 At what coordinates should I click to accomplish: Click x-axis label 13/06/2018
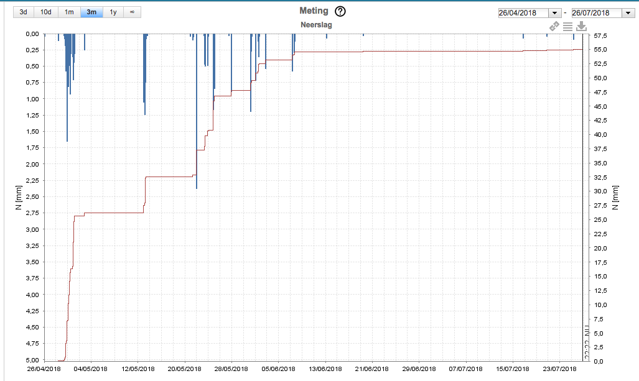pyautogui.click(x=325, y=369)
